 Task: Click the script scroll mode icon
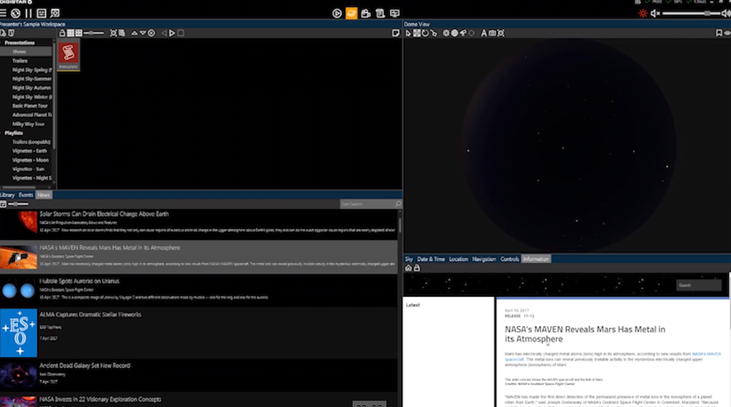(x=380, y=13)
